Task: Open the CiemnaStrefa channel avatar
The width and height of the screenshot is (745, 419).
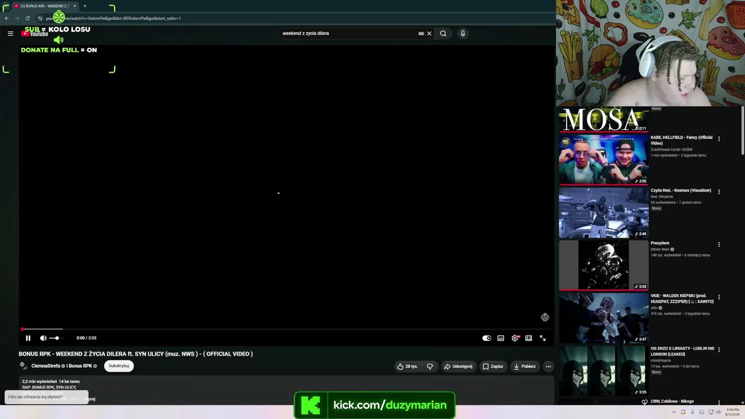Action: pos(23,366)
